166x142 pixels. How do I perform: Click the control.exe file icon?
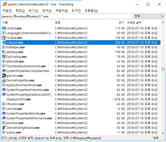click(4, 28)
